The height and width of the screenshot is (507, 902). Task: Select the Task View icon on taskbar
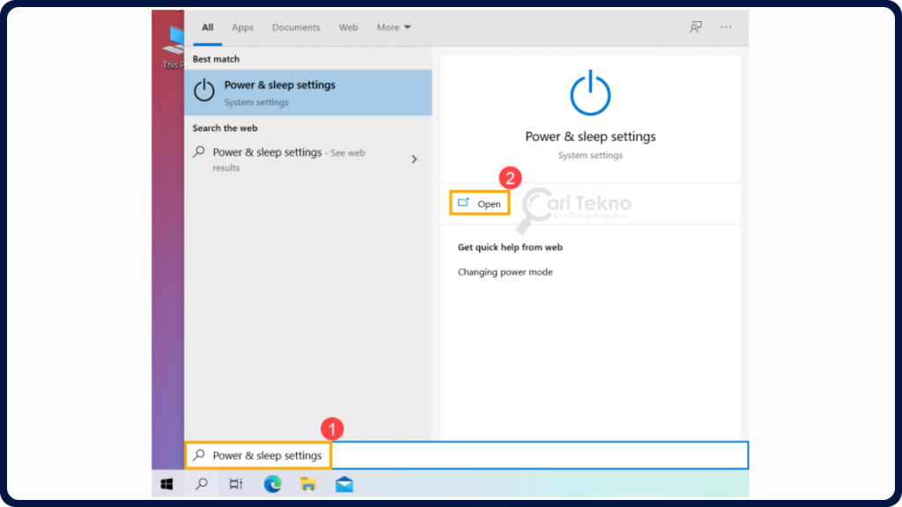(x=235, y=483)
